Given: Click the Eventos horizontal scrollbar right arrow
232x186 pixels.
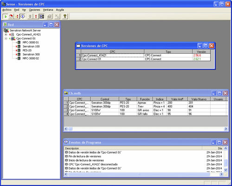Looking at the screenshot, I should pyautogui.click(x=221, y=174).
